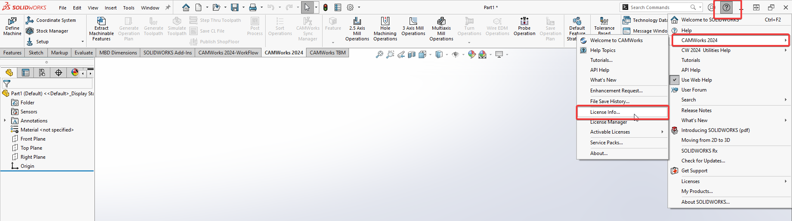Open FeatureManager design tree tab
Screen dimensions: 792x221
tap(9, 73)
